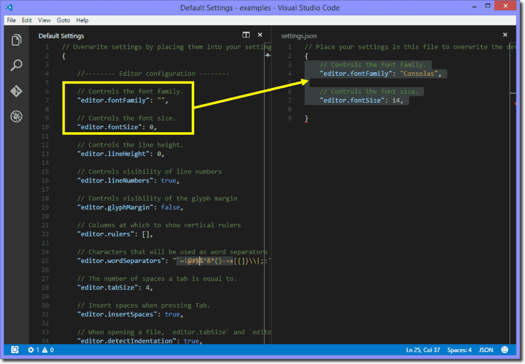Viewport: 525px width, 364px height.
Task: Click line number 22 in Default Settings gutter
Action: tap(45, 234)
